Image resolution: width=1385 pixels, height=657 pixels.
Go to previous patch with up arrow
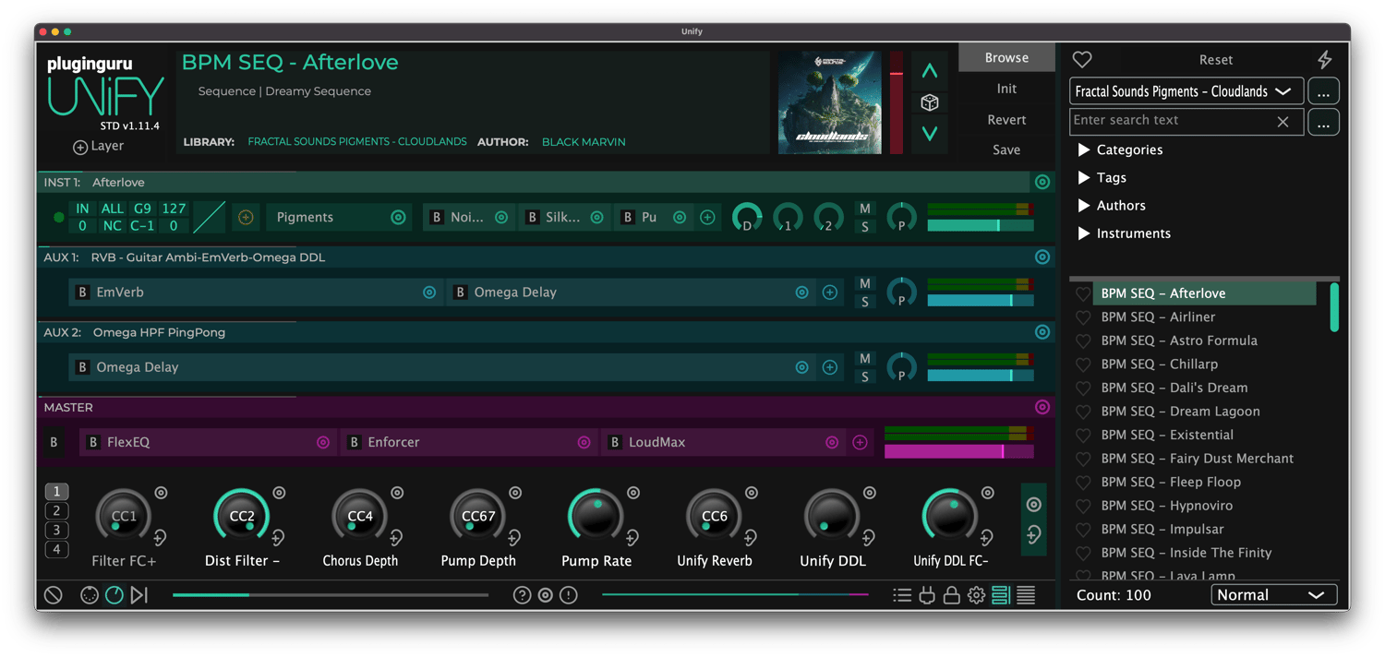tap(930, 71)
